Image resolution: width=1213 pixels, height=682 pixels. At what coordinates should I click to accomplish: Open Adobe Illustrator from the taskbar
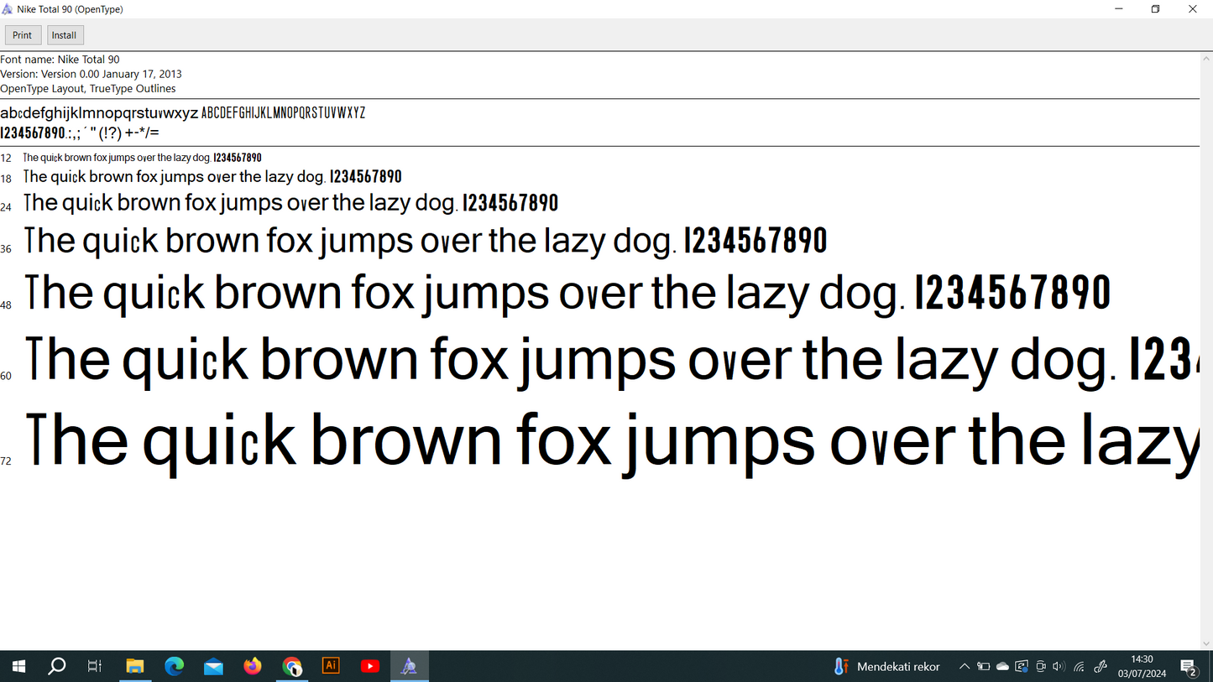click(x=331, y=666)
